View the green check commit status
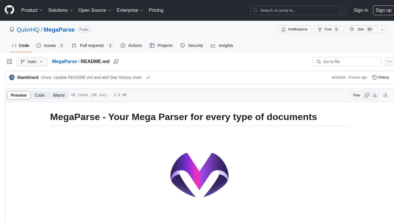394x221 pixels. tap(148, 78)
